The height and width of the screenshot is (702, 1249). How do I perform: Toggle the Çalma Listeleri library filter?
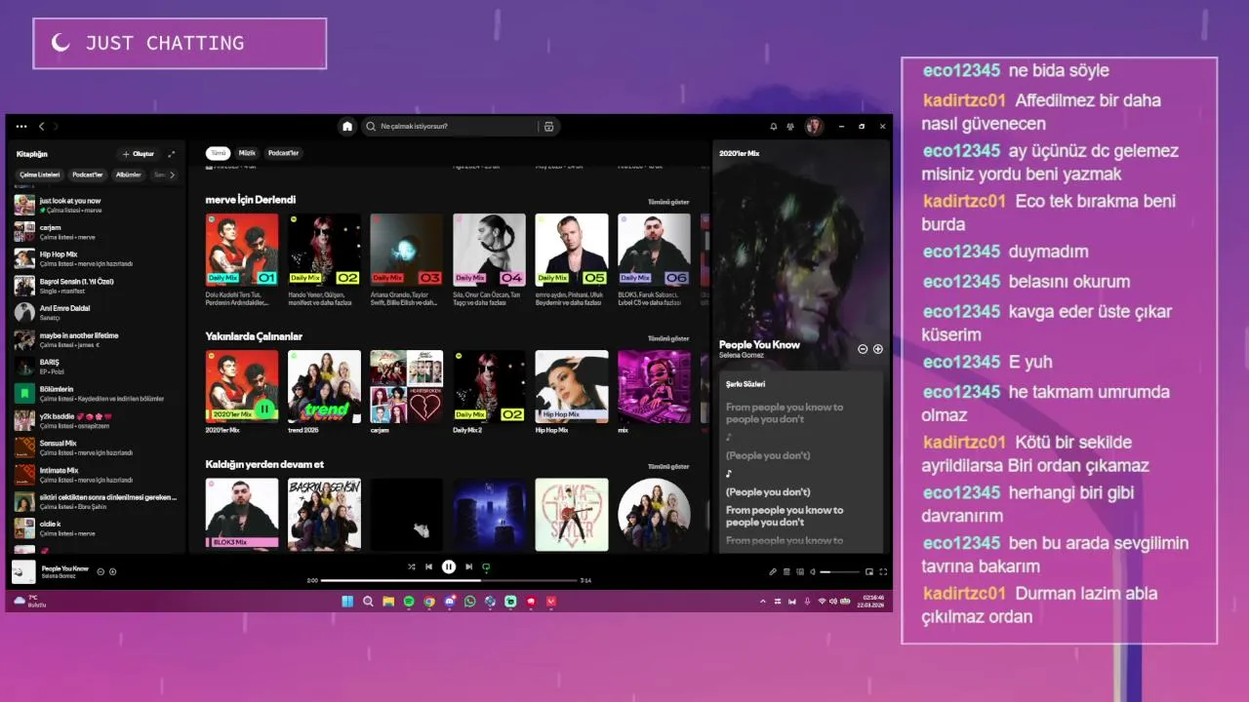coord(40,175)
